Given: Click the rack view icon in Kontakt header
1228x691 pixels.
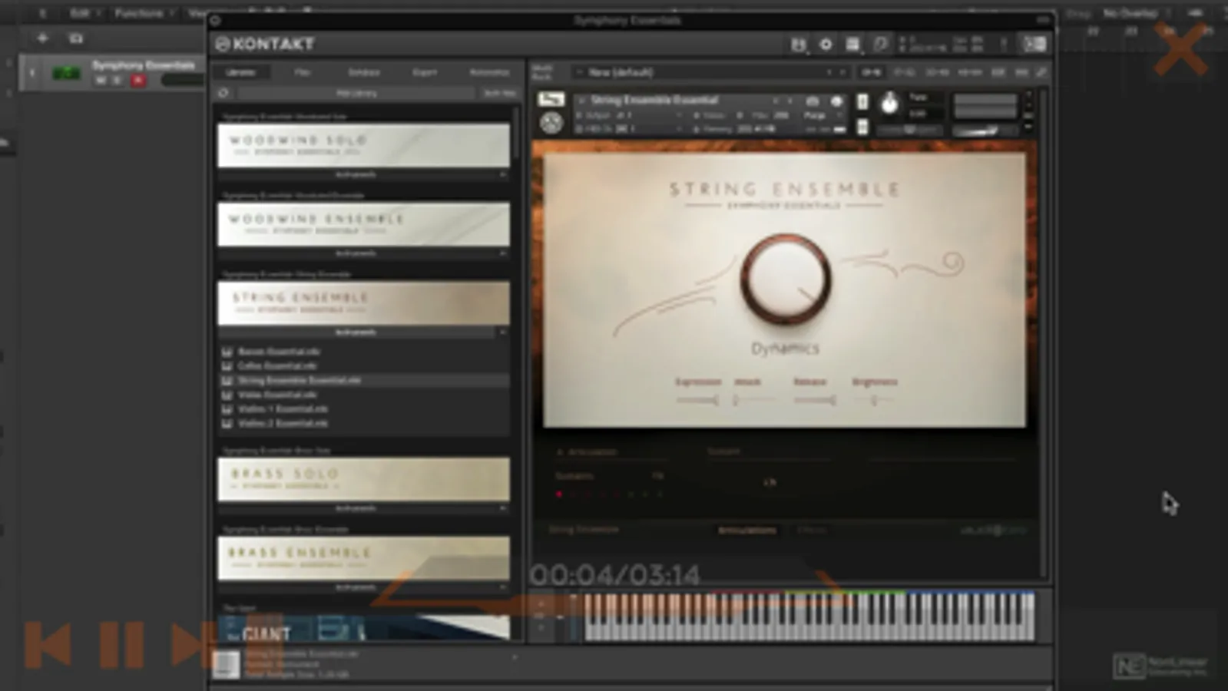Looking at the screenshot, I should click(852, 45).
